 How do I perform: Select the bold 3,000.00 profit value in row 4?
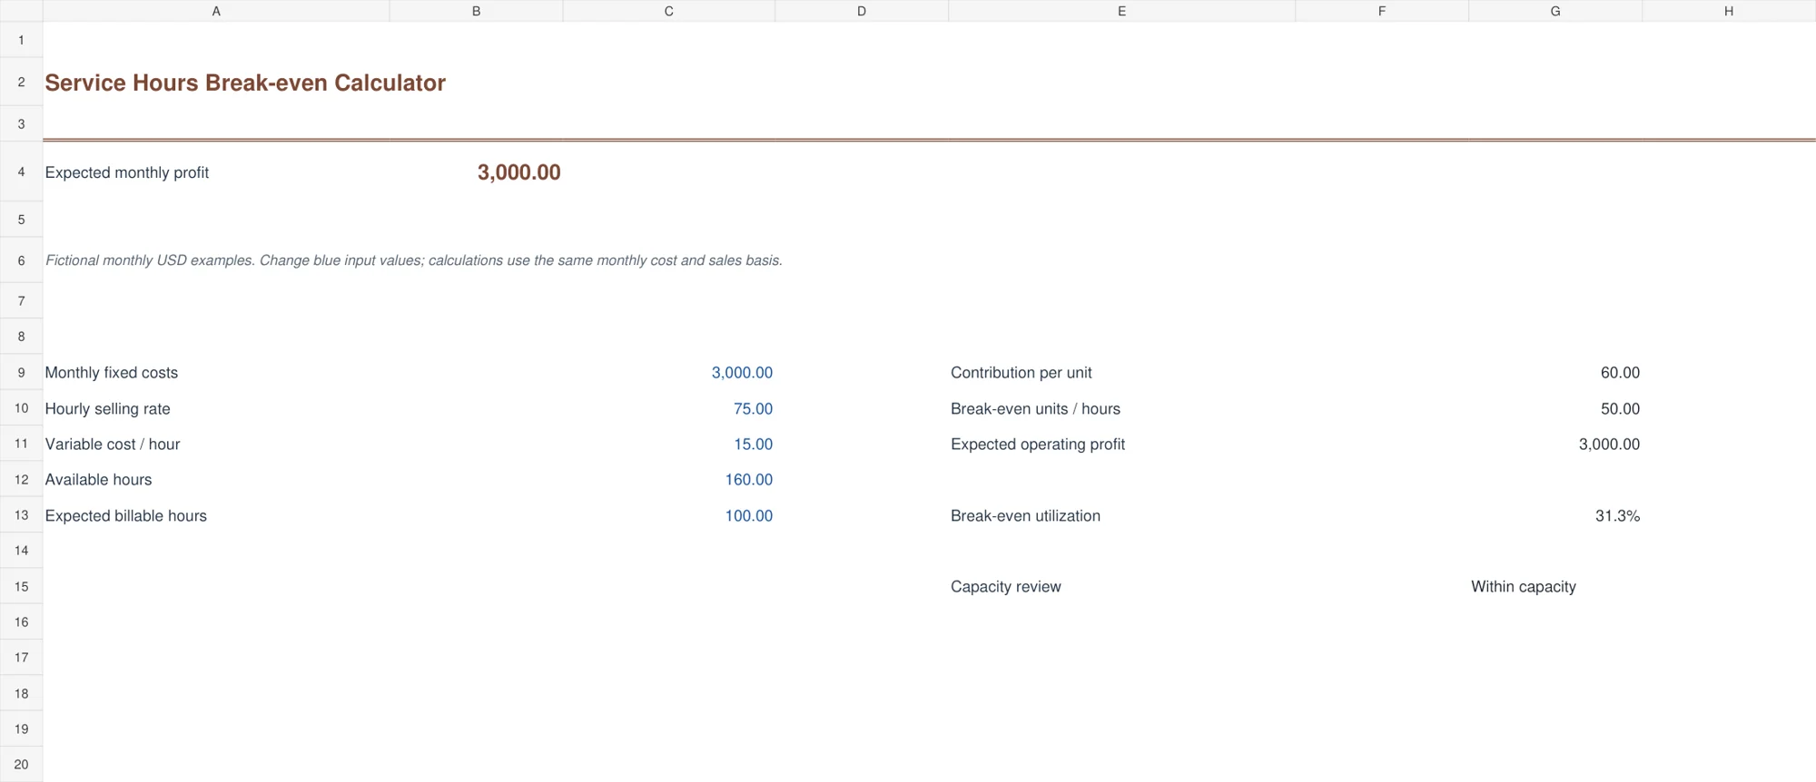[x=518, y=172]
